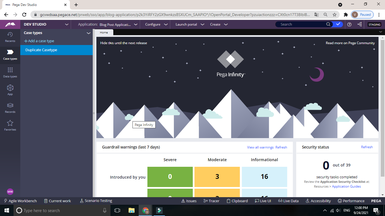Open the Configure menu
Viewport: 385px width, 216px height.
click(156, 24)
